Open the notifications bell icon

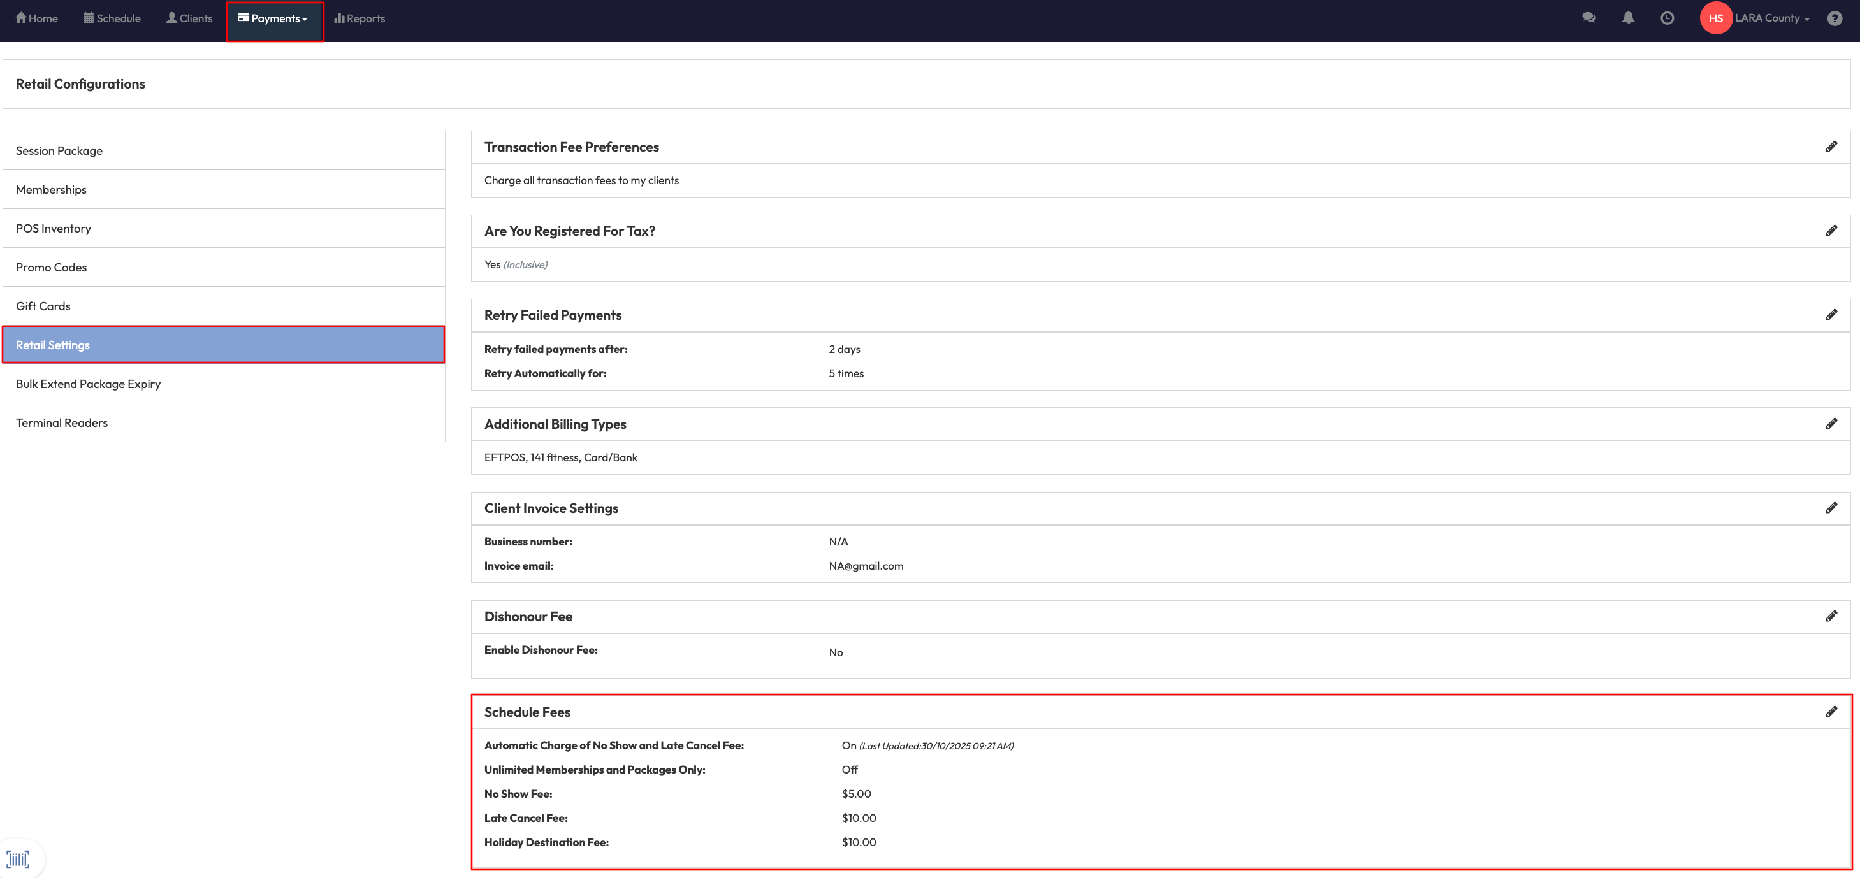click(x=1627, y=18)
